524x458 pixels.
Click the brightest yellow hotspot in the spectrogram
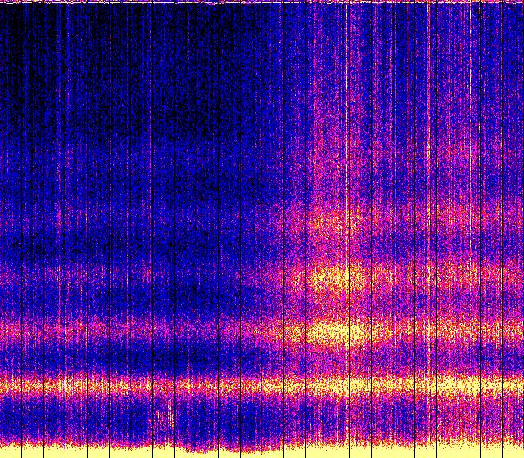(334, 332)
